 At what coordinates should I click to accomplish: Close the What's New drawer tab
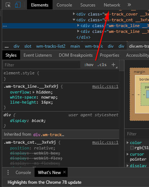[x=64, y=172]
